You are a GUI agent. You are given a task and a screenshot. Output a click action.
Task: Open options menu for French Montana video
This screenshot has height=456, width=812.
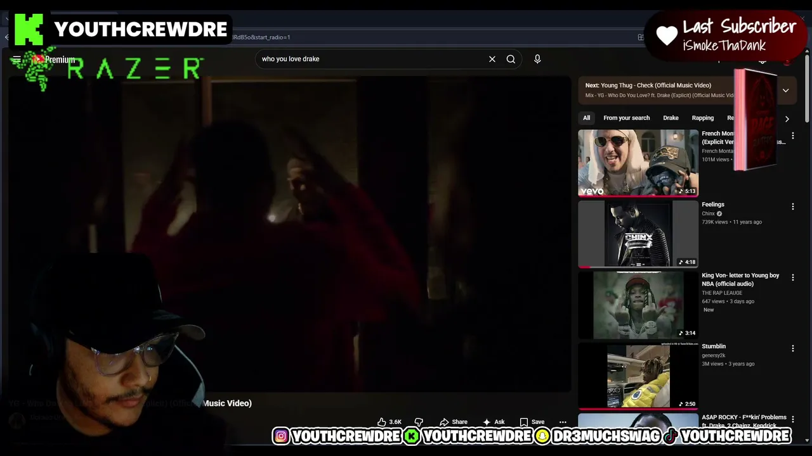(x=792, y=136)
